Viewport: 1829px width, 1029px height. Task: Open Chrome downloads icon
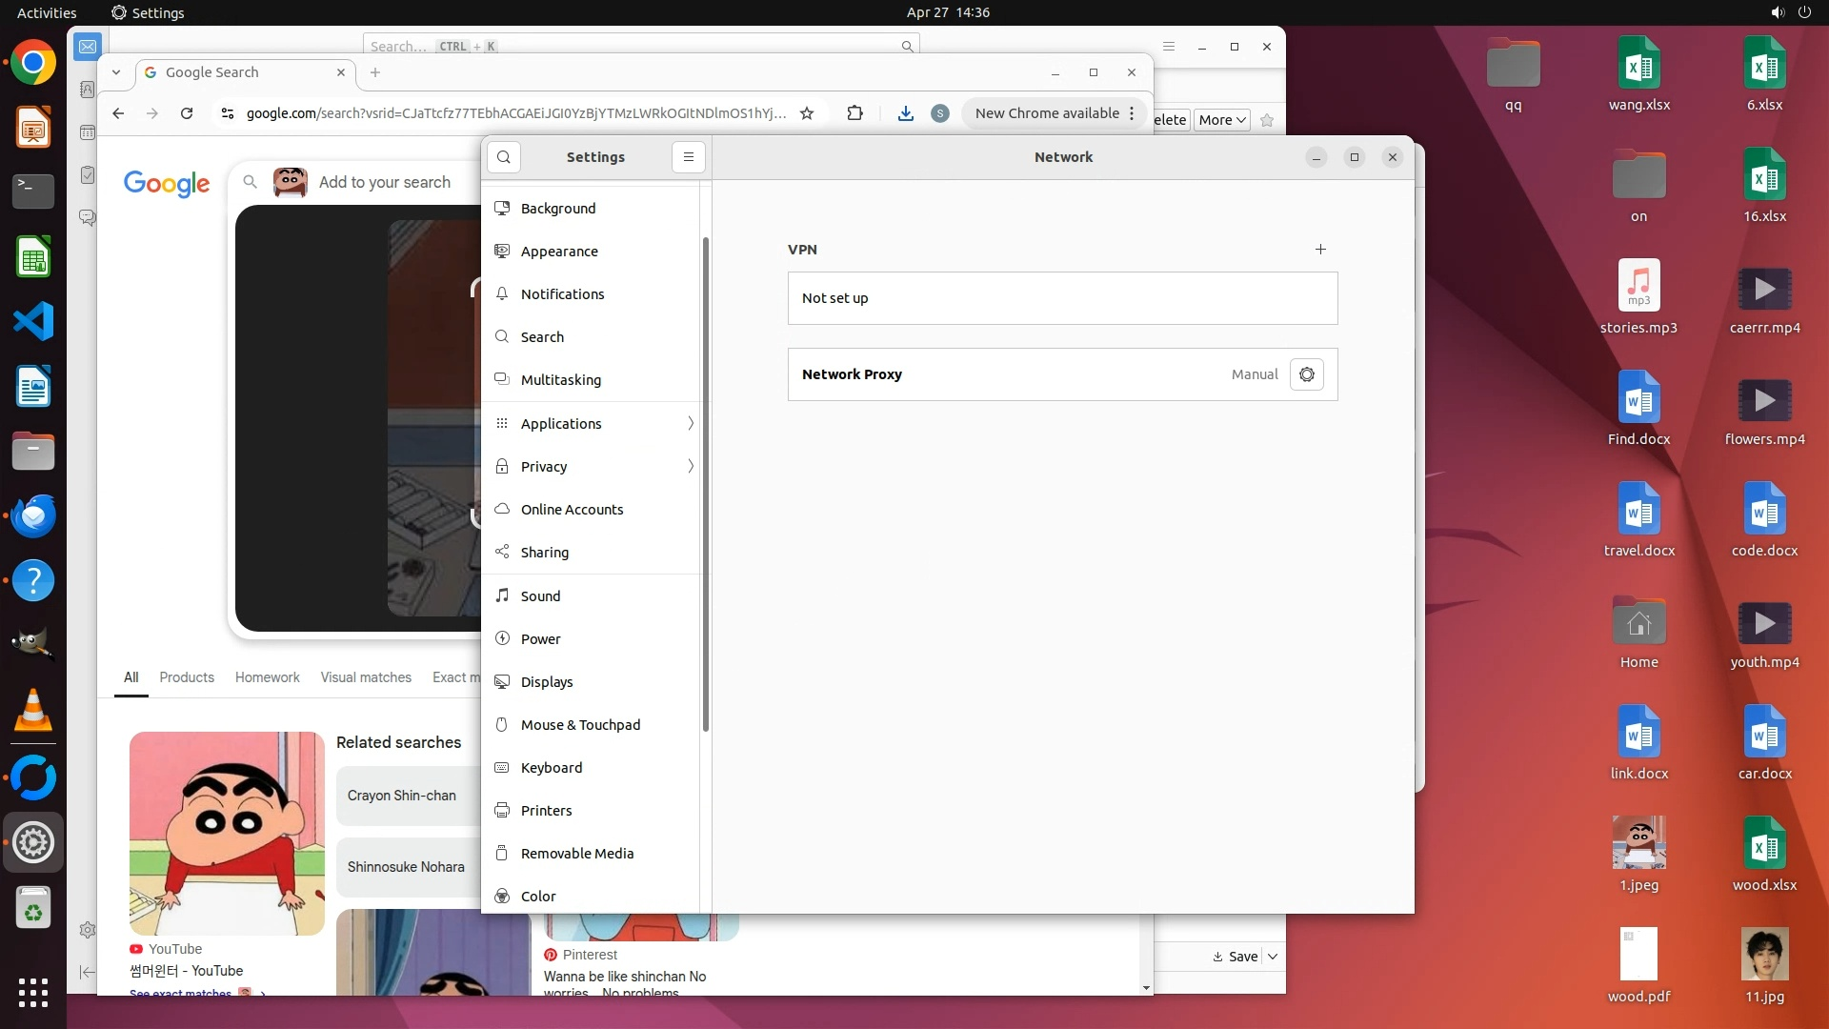906,113
